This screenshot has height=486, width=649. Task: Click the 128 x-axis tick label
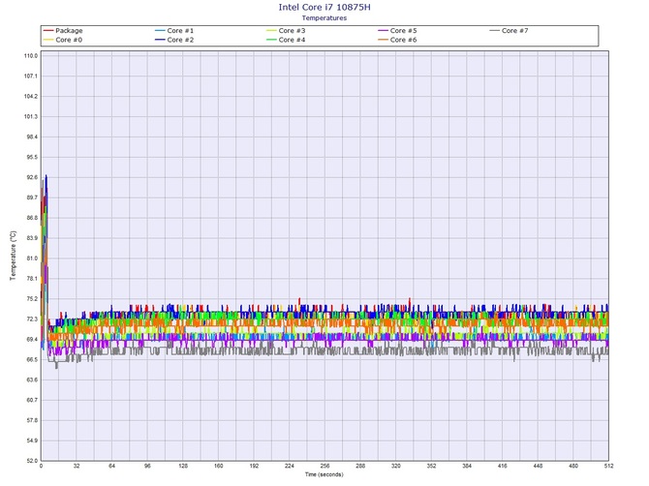pyautogui.click(x=183, y=466)
